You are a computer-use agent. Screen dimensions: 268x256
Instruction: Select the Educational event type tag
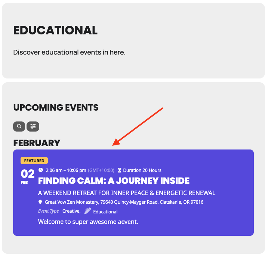tap(105, 212)
